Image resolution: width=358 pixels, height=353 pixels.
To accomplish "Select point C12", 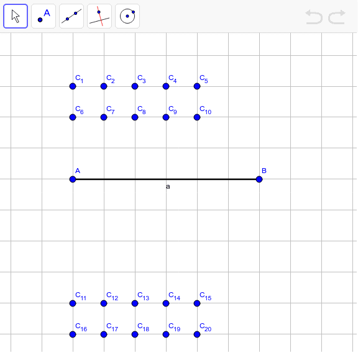I will pos(104,303).
